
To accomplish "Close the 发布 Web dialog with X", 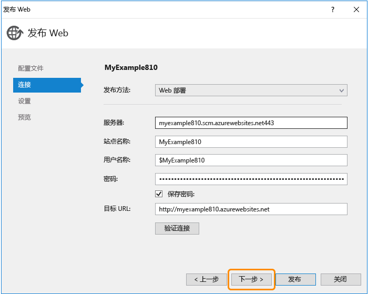I will 356,9.
